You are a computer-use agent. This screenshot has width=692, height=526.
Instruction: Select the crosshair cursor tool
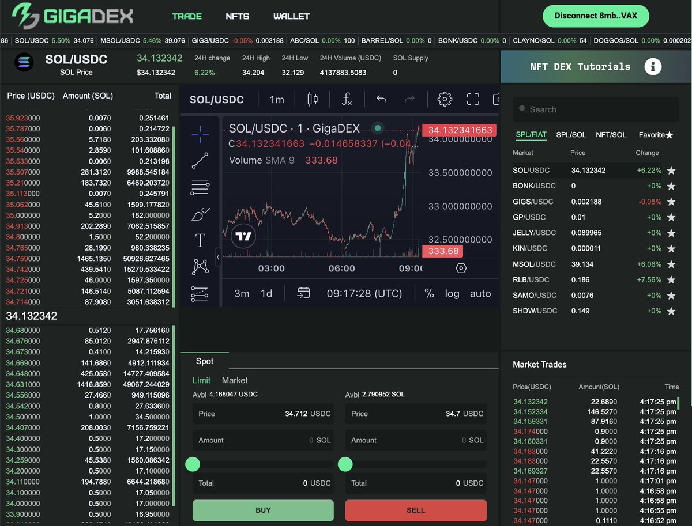tap(201, 134)
